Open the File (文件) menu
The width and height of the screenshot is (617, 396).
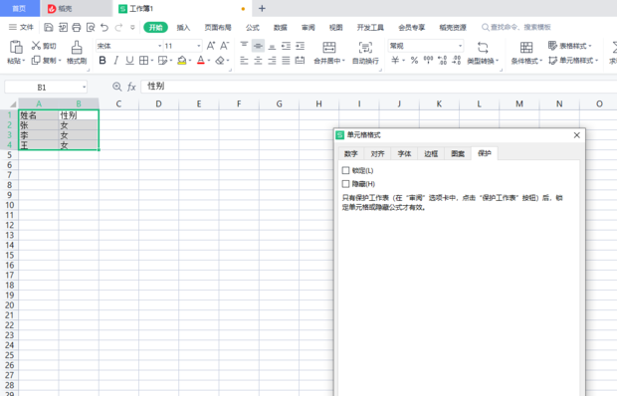21,27
